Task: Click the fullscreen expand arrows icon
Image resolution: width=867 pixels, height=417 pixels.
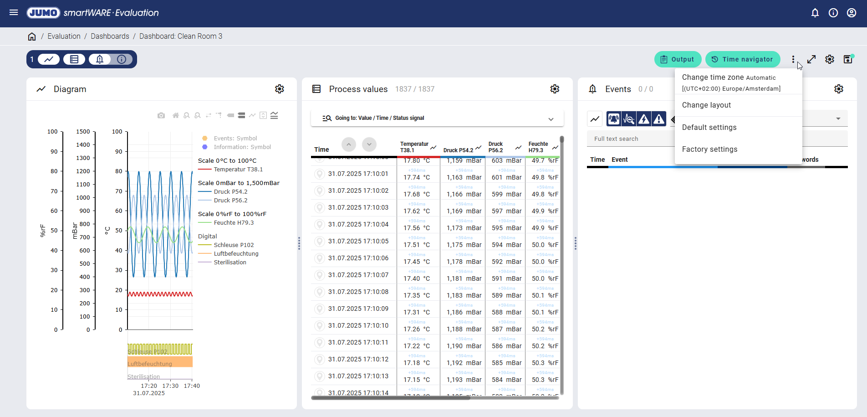Action: coord(811,59)
